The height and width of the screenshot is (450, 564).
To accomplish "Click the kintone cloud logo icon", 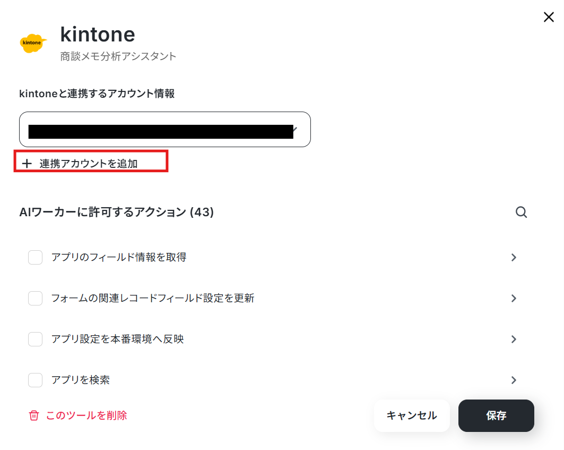I will pos(33,43).
